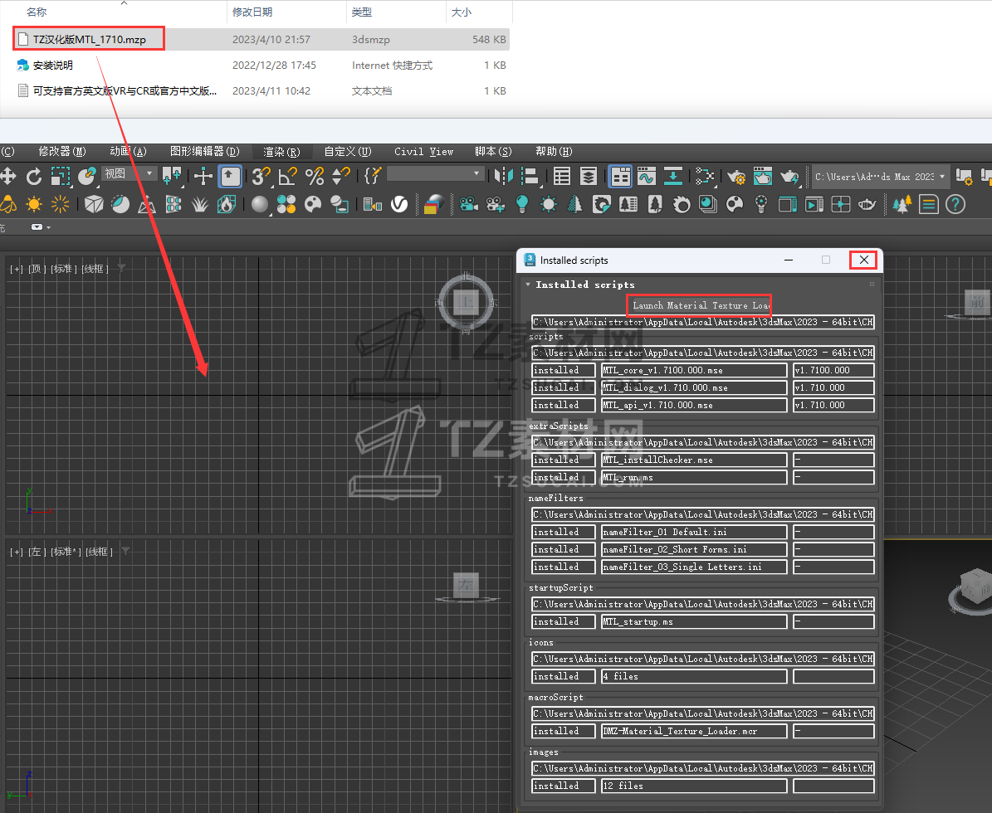Viewport: 992px width, 813px height.
Task: Toggle Angle Snap
Action: coord(288,176)
